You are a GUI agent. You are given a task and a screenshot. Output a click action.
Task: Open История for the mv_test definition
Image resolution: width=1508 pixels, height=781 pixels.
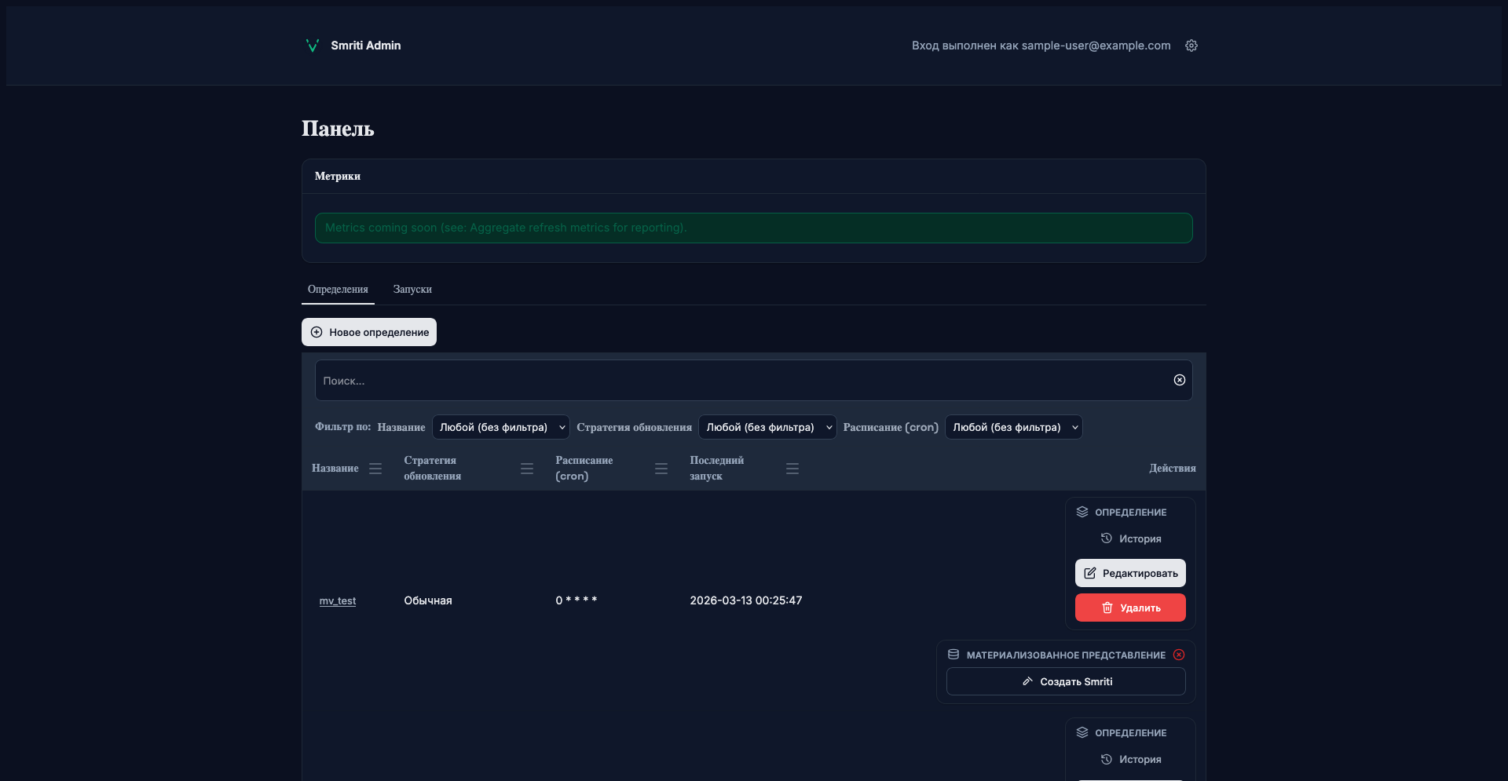point(1130,538)
